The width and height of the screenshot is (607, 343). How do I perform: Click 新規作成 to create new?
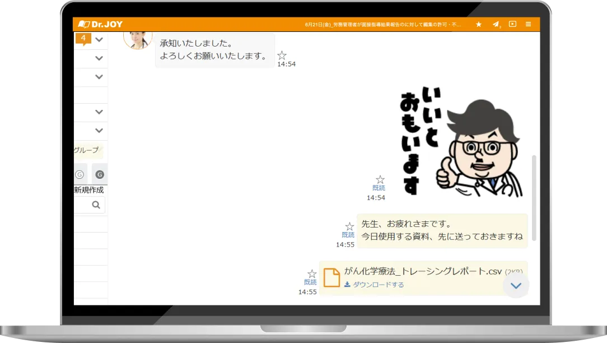(88, 190)
